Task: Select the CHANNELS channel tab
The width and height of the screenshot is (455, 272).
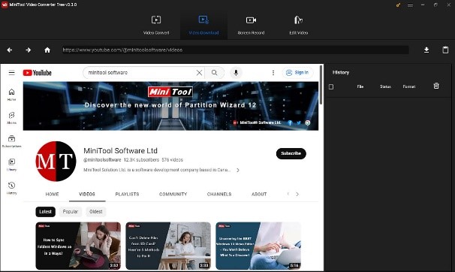Action: coord(219,194)
